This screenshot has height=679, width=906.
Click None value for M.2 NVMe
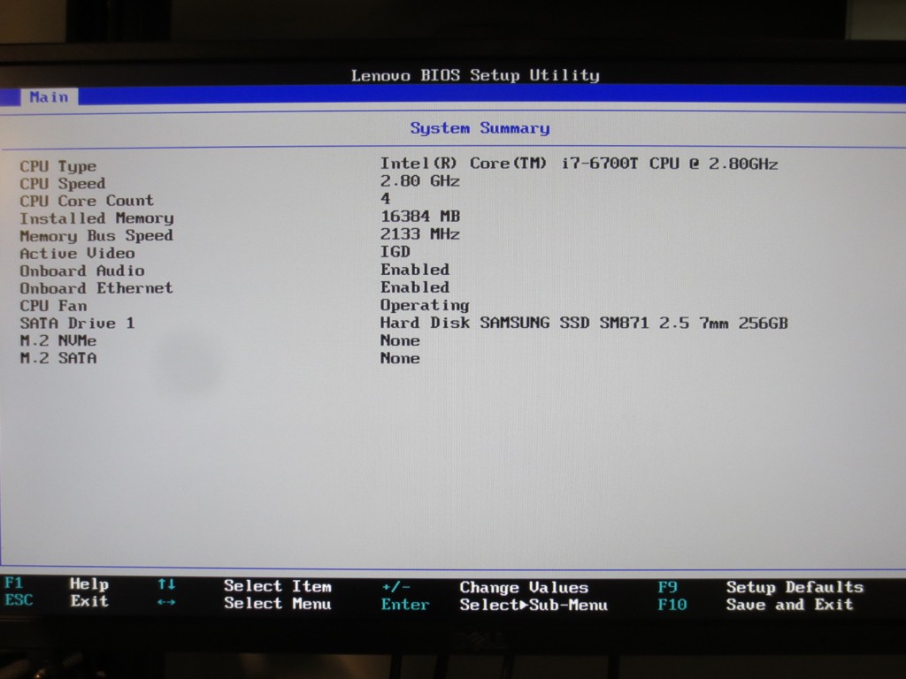(400, 340)
